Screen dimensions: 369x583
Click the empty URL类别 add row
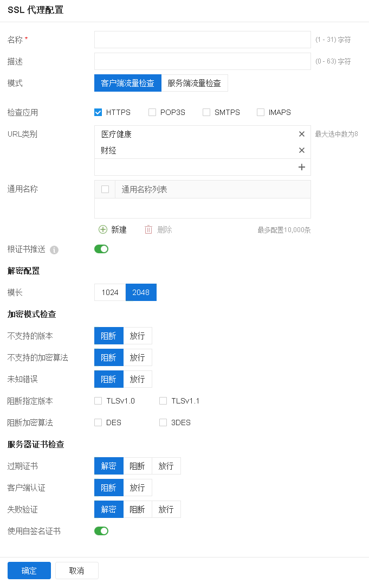pos(203,168)
